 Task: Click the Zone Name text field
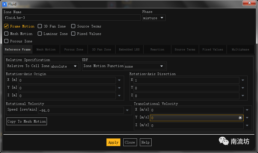click(x=72, y=18)
